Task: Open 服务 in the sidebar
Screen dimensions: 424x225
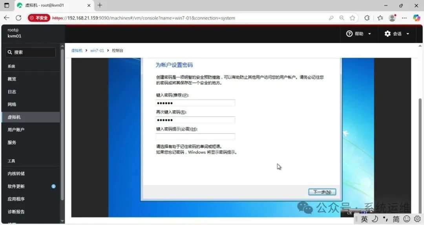Action: pos(31,142)
